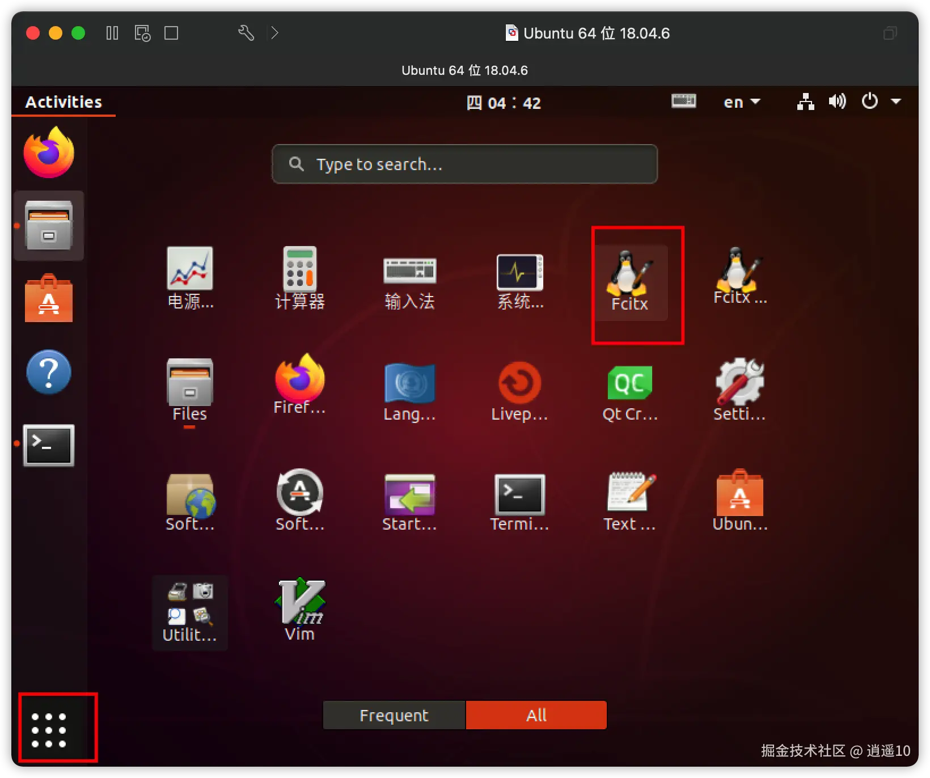930x778 pixels.
Task: Switch to the All apps tab
Action: click(536, 715)
